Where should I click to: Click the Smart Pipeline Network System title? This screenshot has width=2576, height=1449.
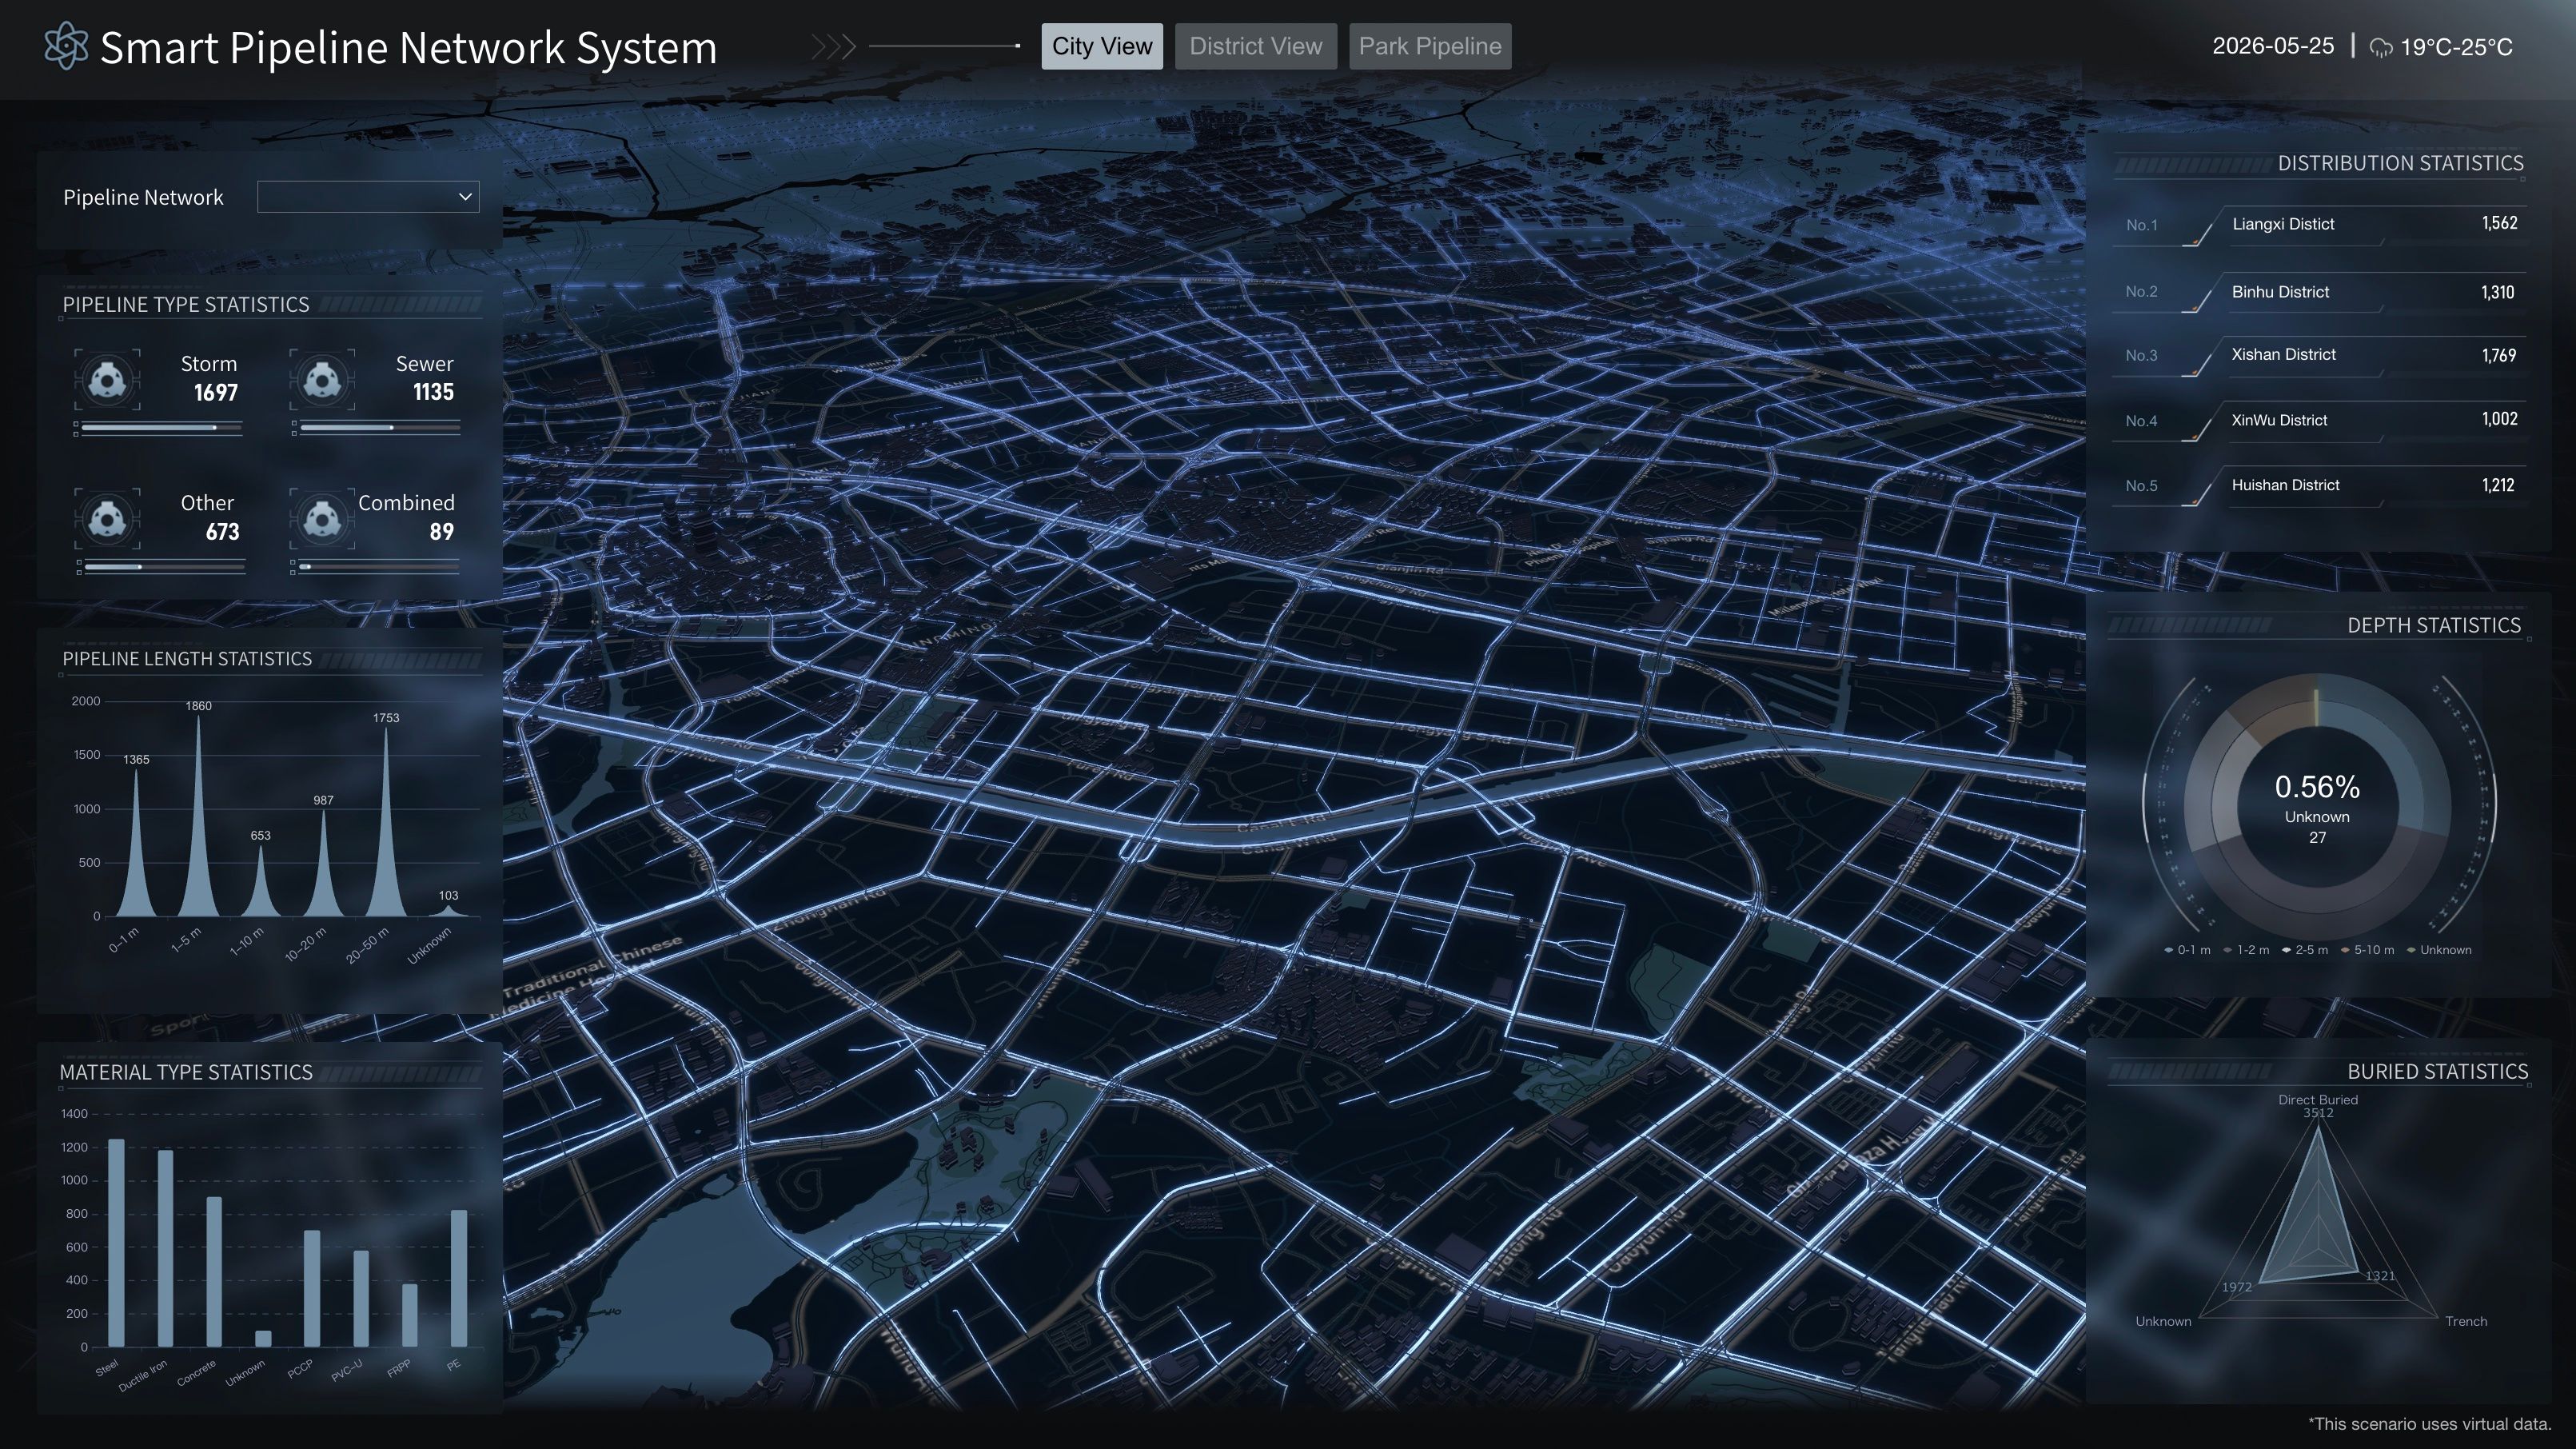408,47
